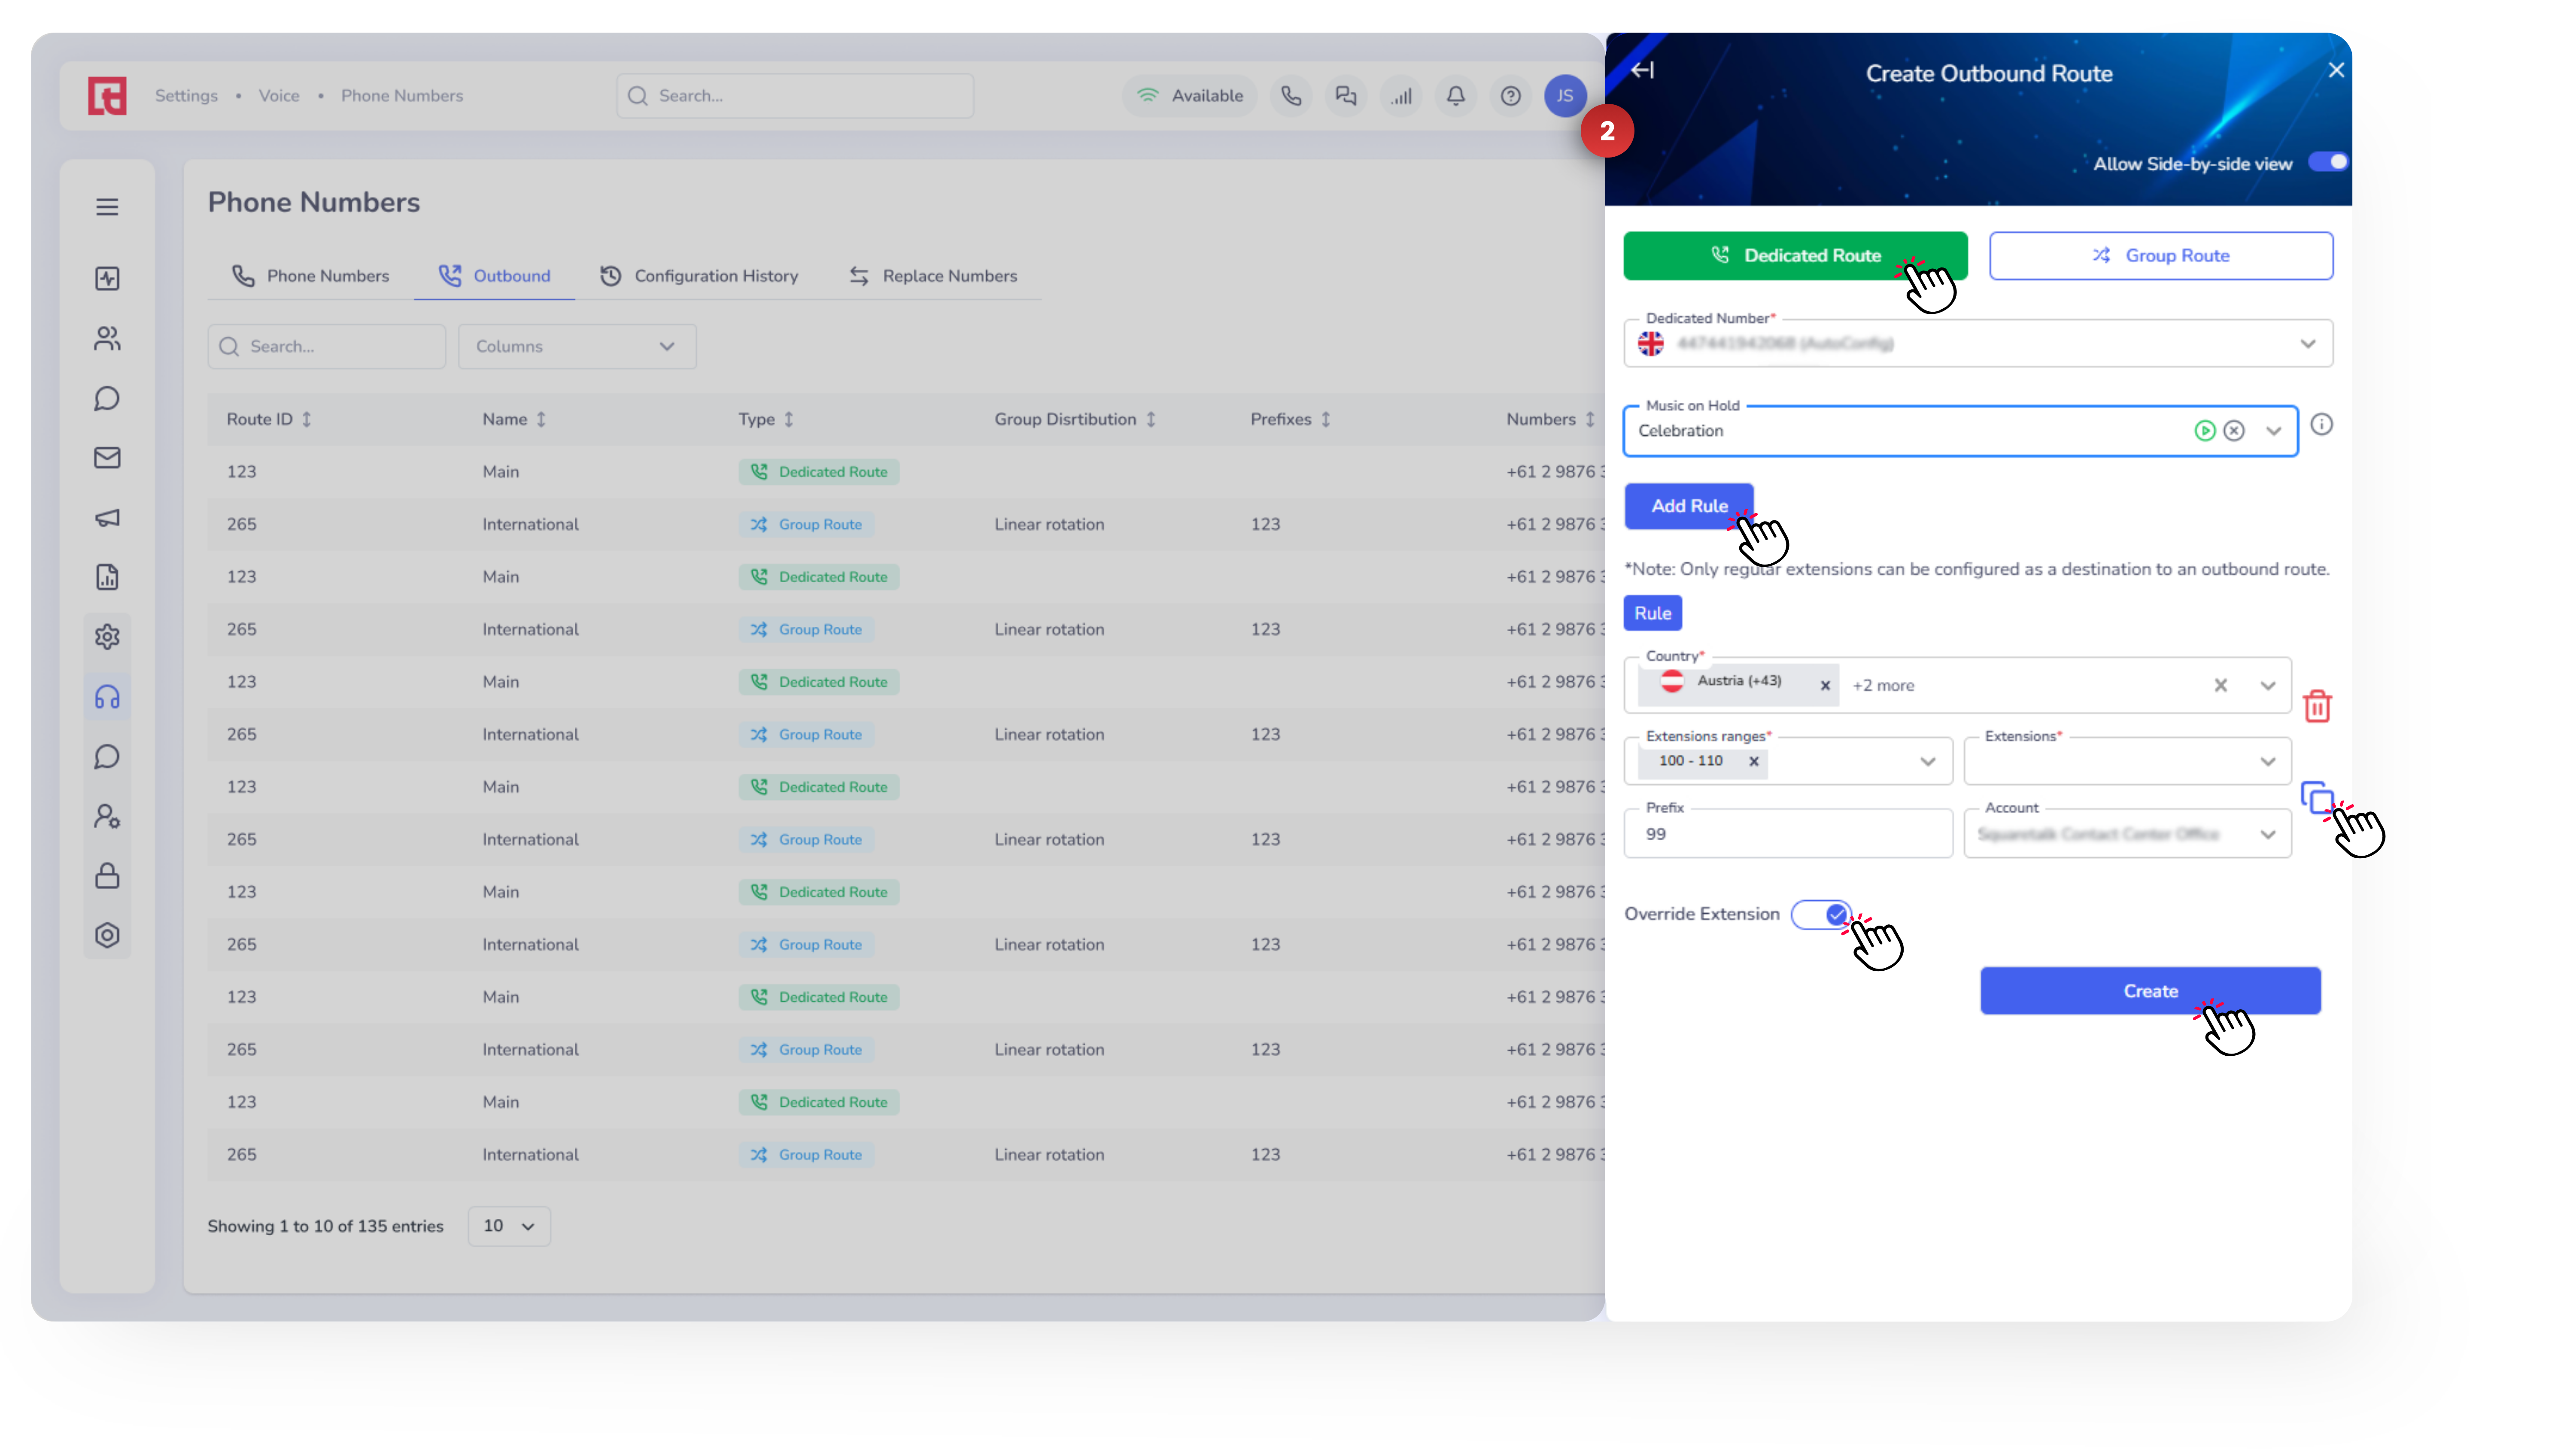Click the headset icon in sidebar
The height and width of the screenshot is (1449, 2576).
(107, 697)
